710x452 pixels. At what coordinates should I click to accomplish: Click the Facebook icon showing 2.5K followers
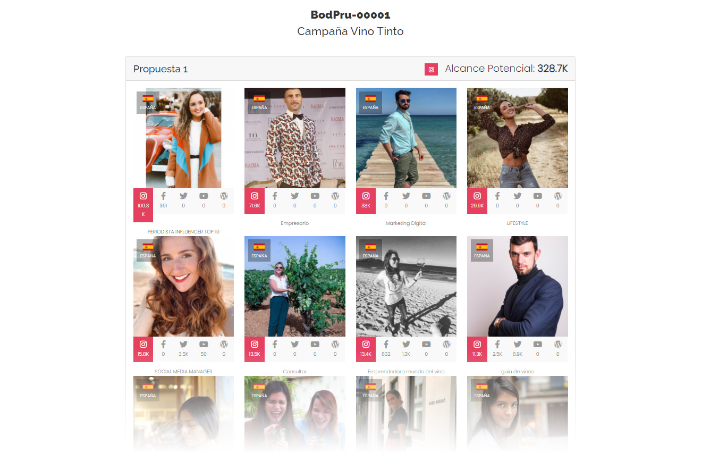497,345
